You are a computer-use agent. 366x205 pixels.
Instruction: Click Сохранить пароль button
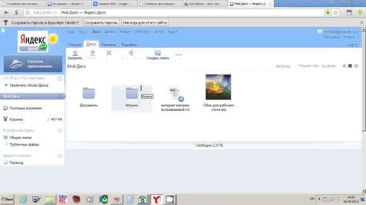101,23
